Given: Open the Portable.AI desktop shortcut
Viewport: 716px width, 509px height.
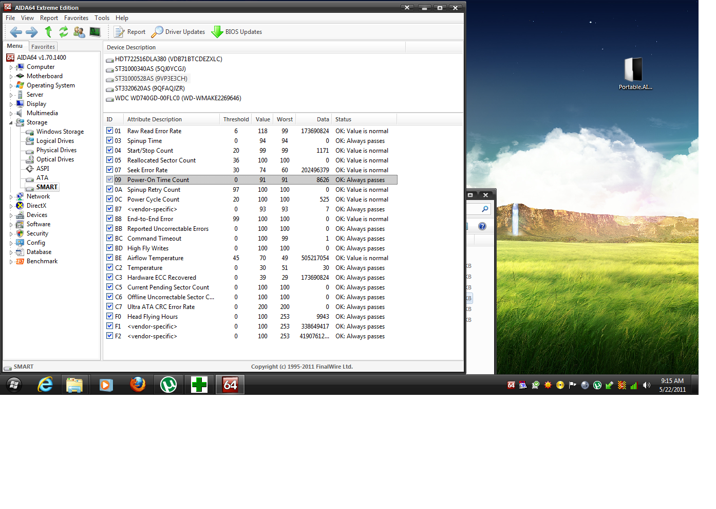Looking at the screenshot, I should [635, 73].
